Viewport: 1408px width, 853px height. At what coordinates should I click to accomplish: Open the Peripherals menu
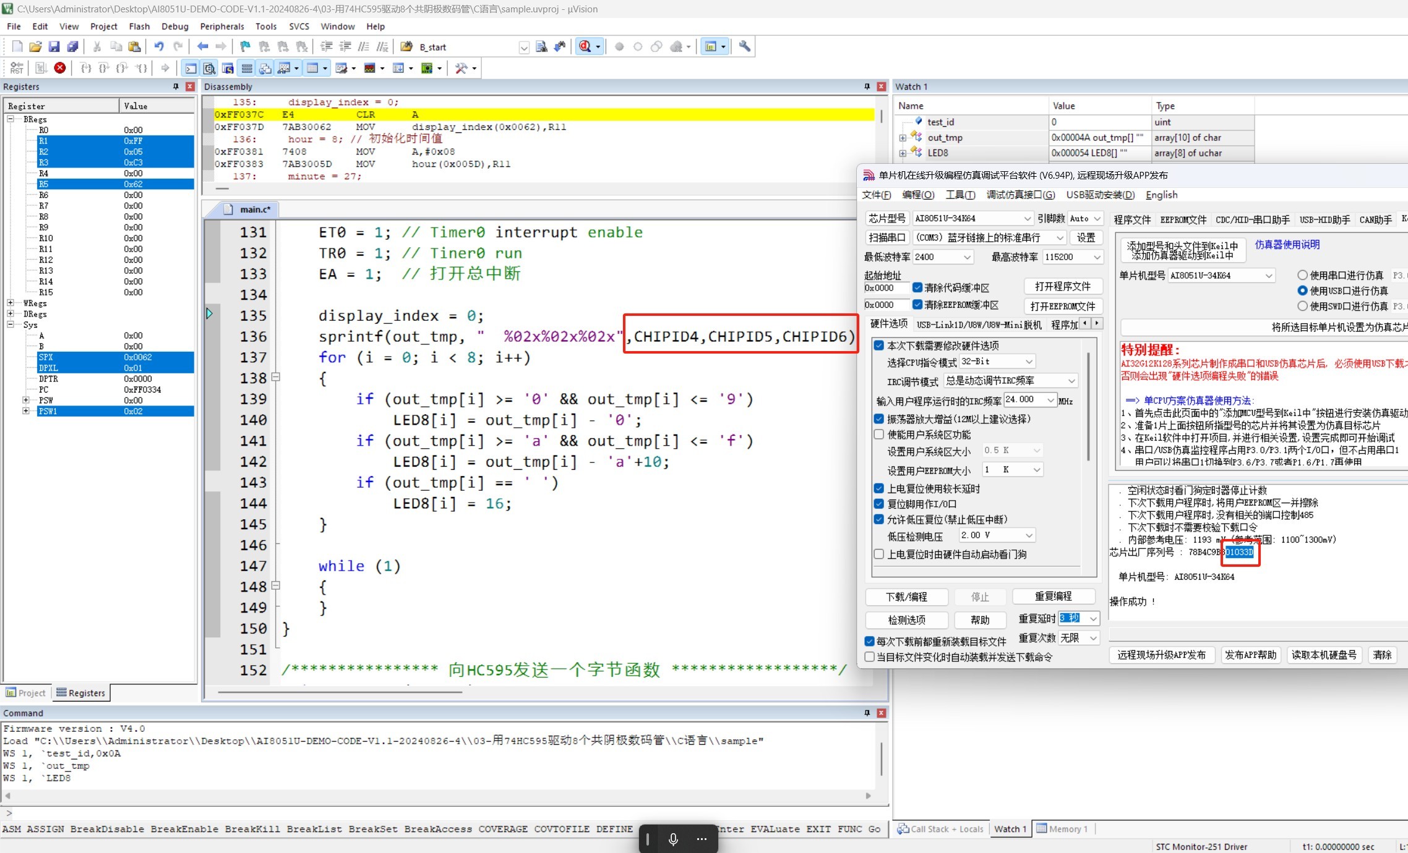[222, 27]
